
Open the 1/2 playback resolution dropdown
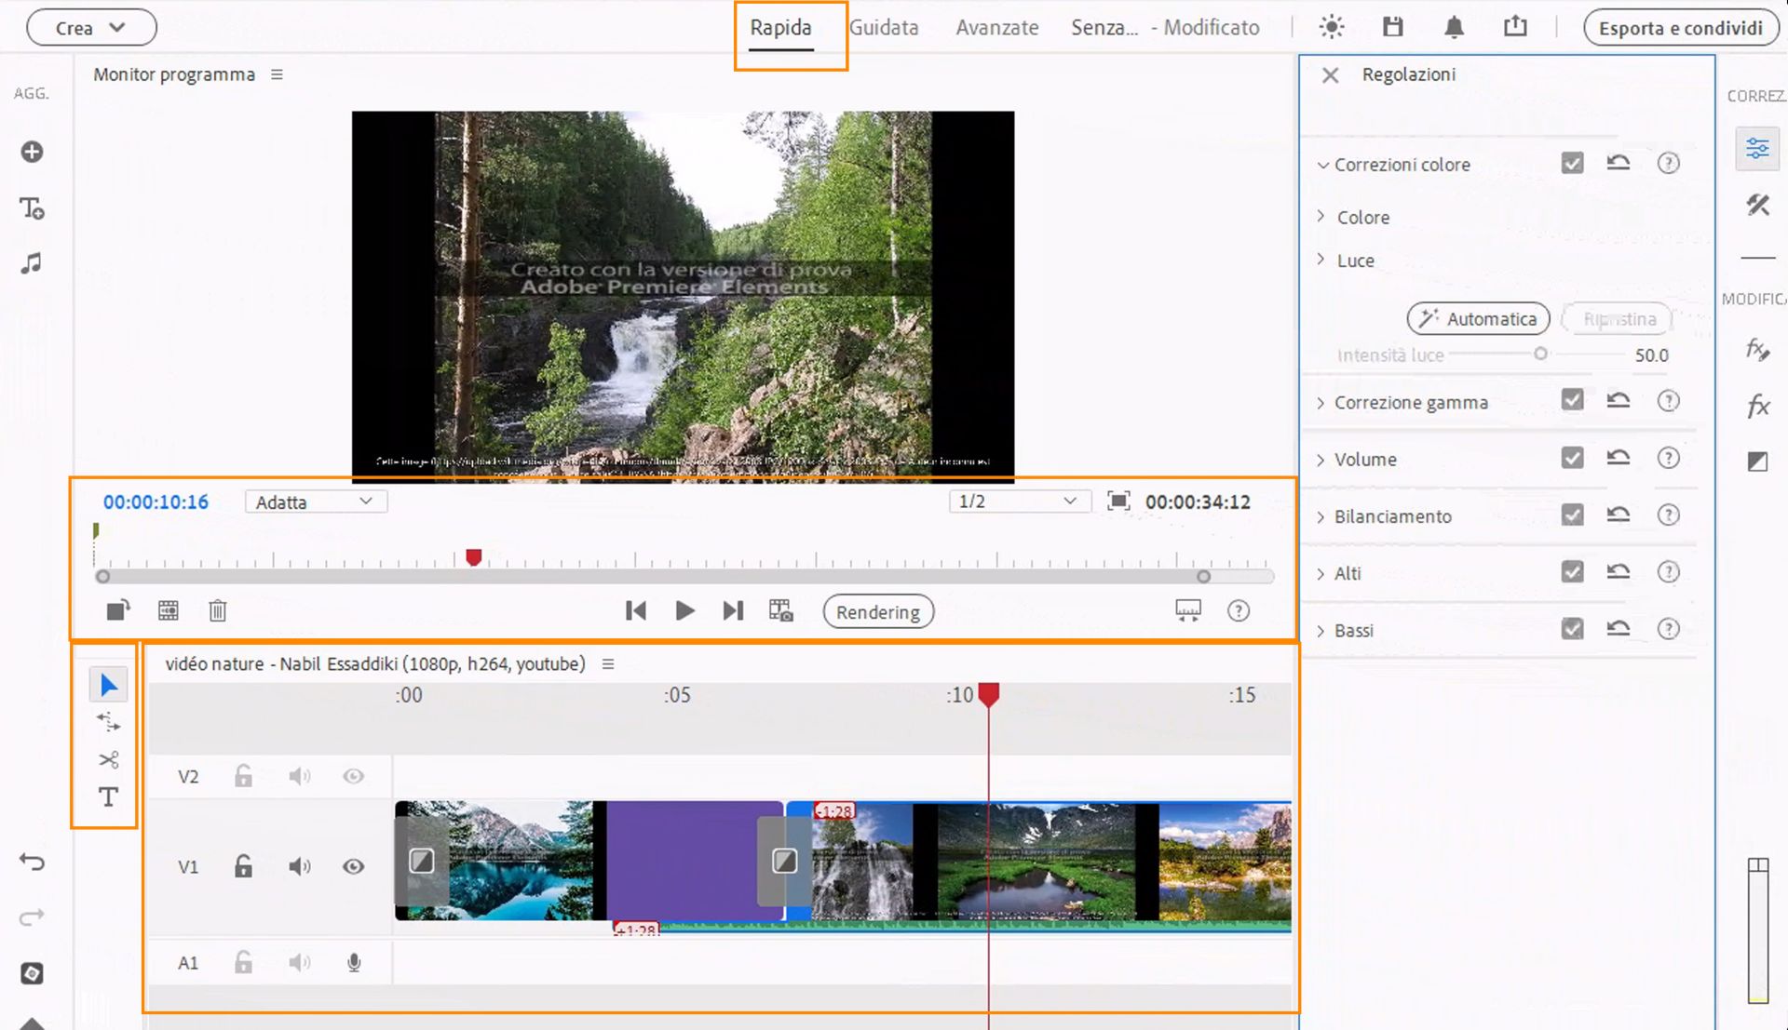(1019, 502)
